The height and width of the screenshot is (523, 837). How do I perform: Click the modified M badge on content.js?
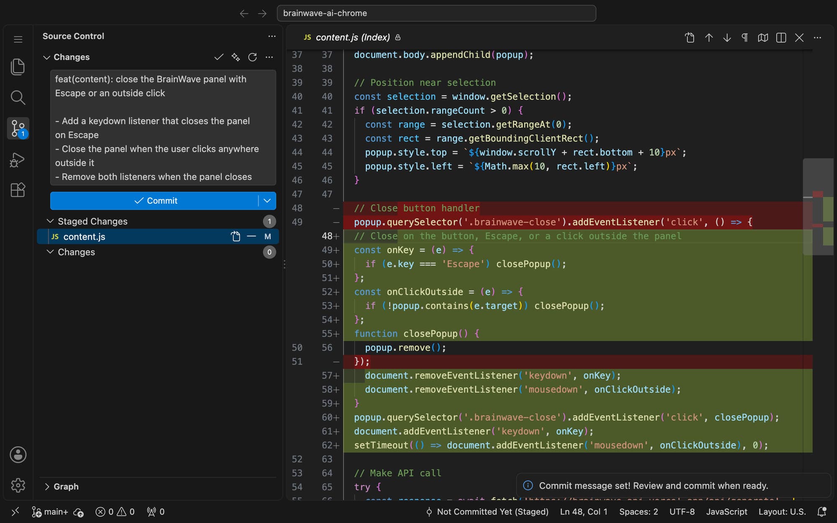tap(268, 236)
